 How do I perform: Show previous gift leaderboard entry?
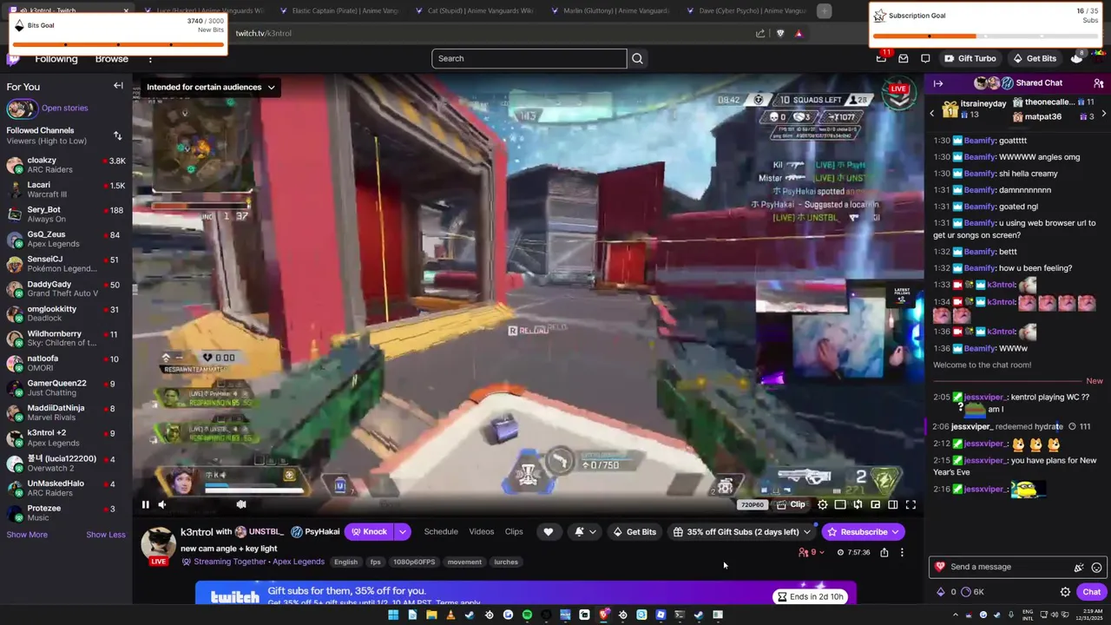[932, 113]
